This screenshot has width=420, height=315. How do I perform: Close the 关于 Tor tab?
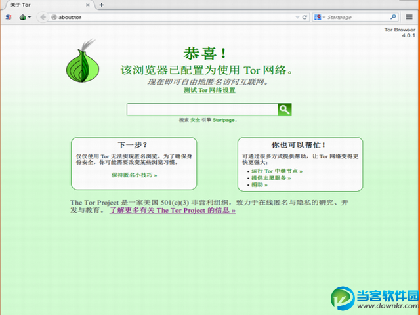pyautogui.click(x=87, y=5)
